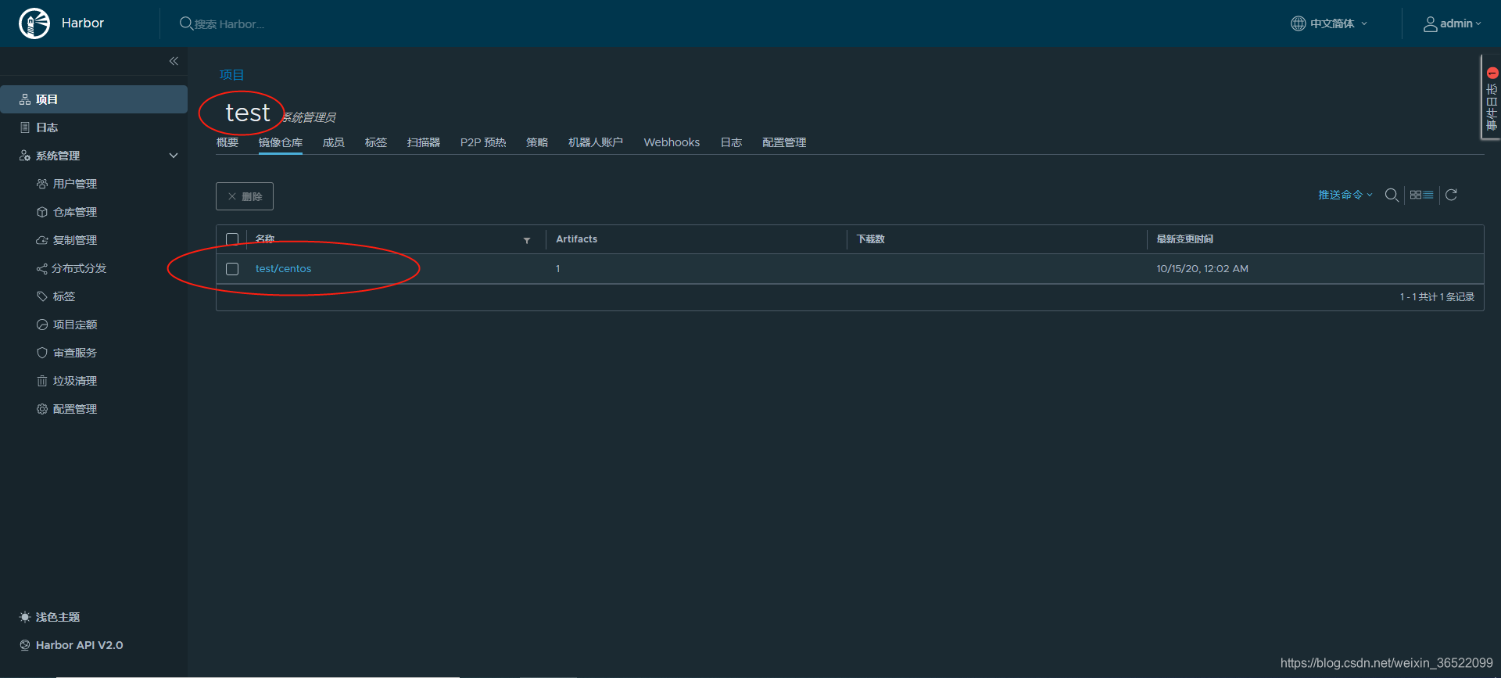Open the 中文简体 language dropdown
The image size is (1501, 678).
pyautogui.click(x=1329, y=23)
